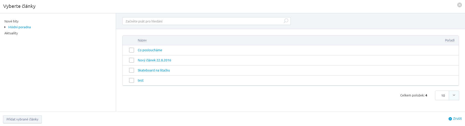This screenshot has width=465, height=126.
Task: Tick the Skateboard na lítačku checkbox
Action: pyautogui.click(x=131, y=70)
